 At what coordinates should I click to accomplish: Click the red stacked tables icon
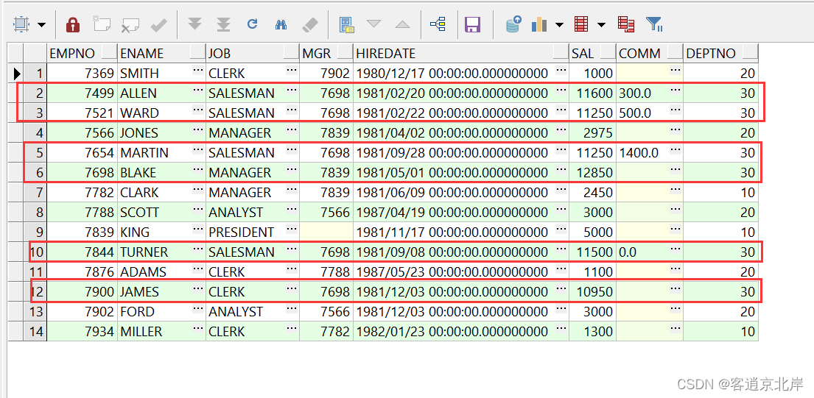click(x=626, y=24)
